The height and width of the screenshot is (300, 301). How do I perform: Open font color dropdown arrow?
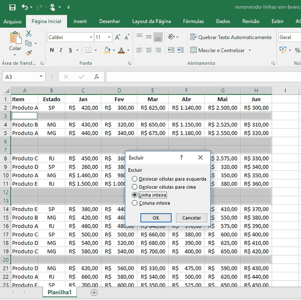(x=128, y=50)
